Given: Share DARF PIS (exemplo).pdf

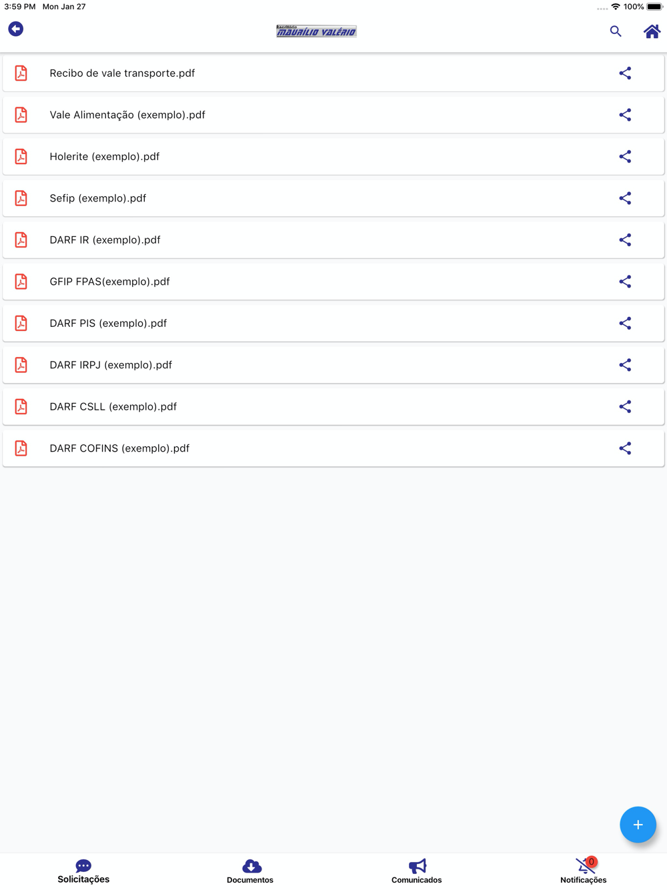Looking at the screenshot, I should tap(624, 324).
